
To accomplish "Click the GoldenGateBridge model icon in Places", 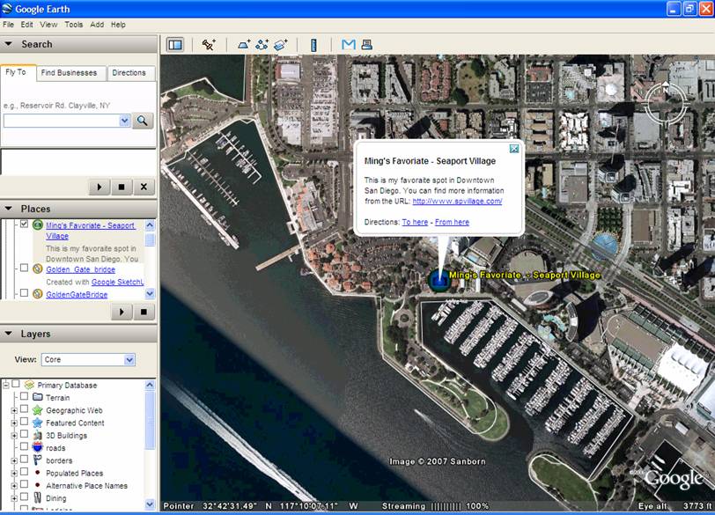I will coord(38,294).
